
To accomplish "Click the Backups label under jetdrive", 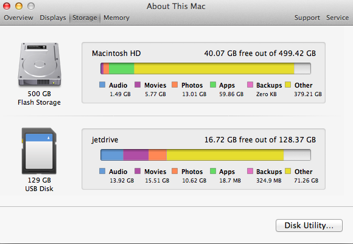I will tap(269, 172).
